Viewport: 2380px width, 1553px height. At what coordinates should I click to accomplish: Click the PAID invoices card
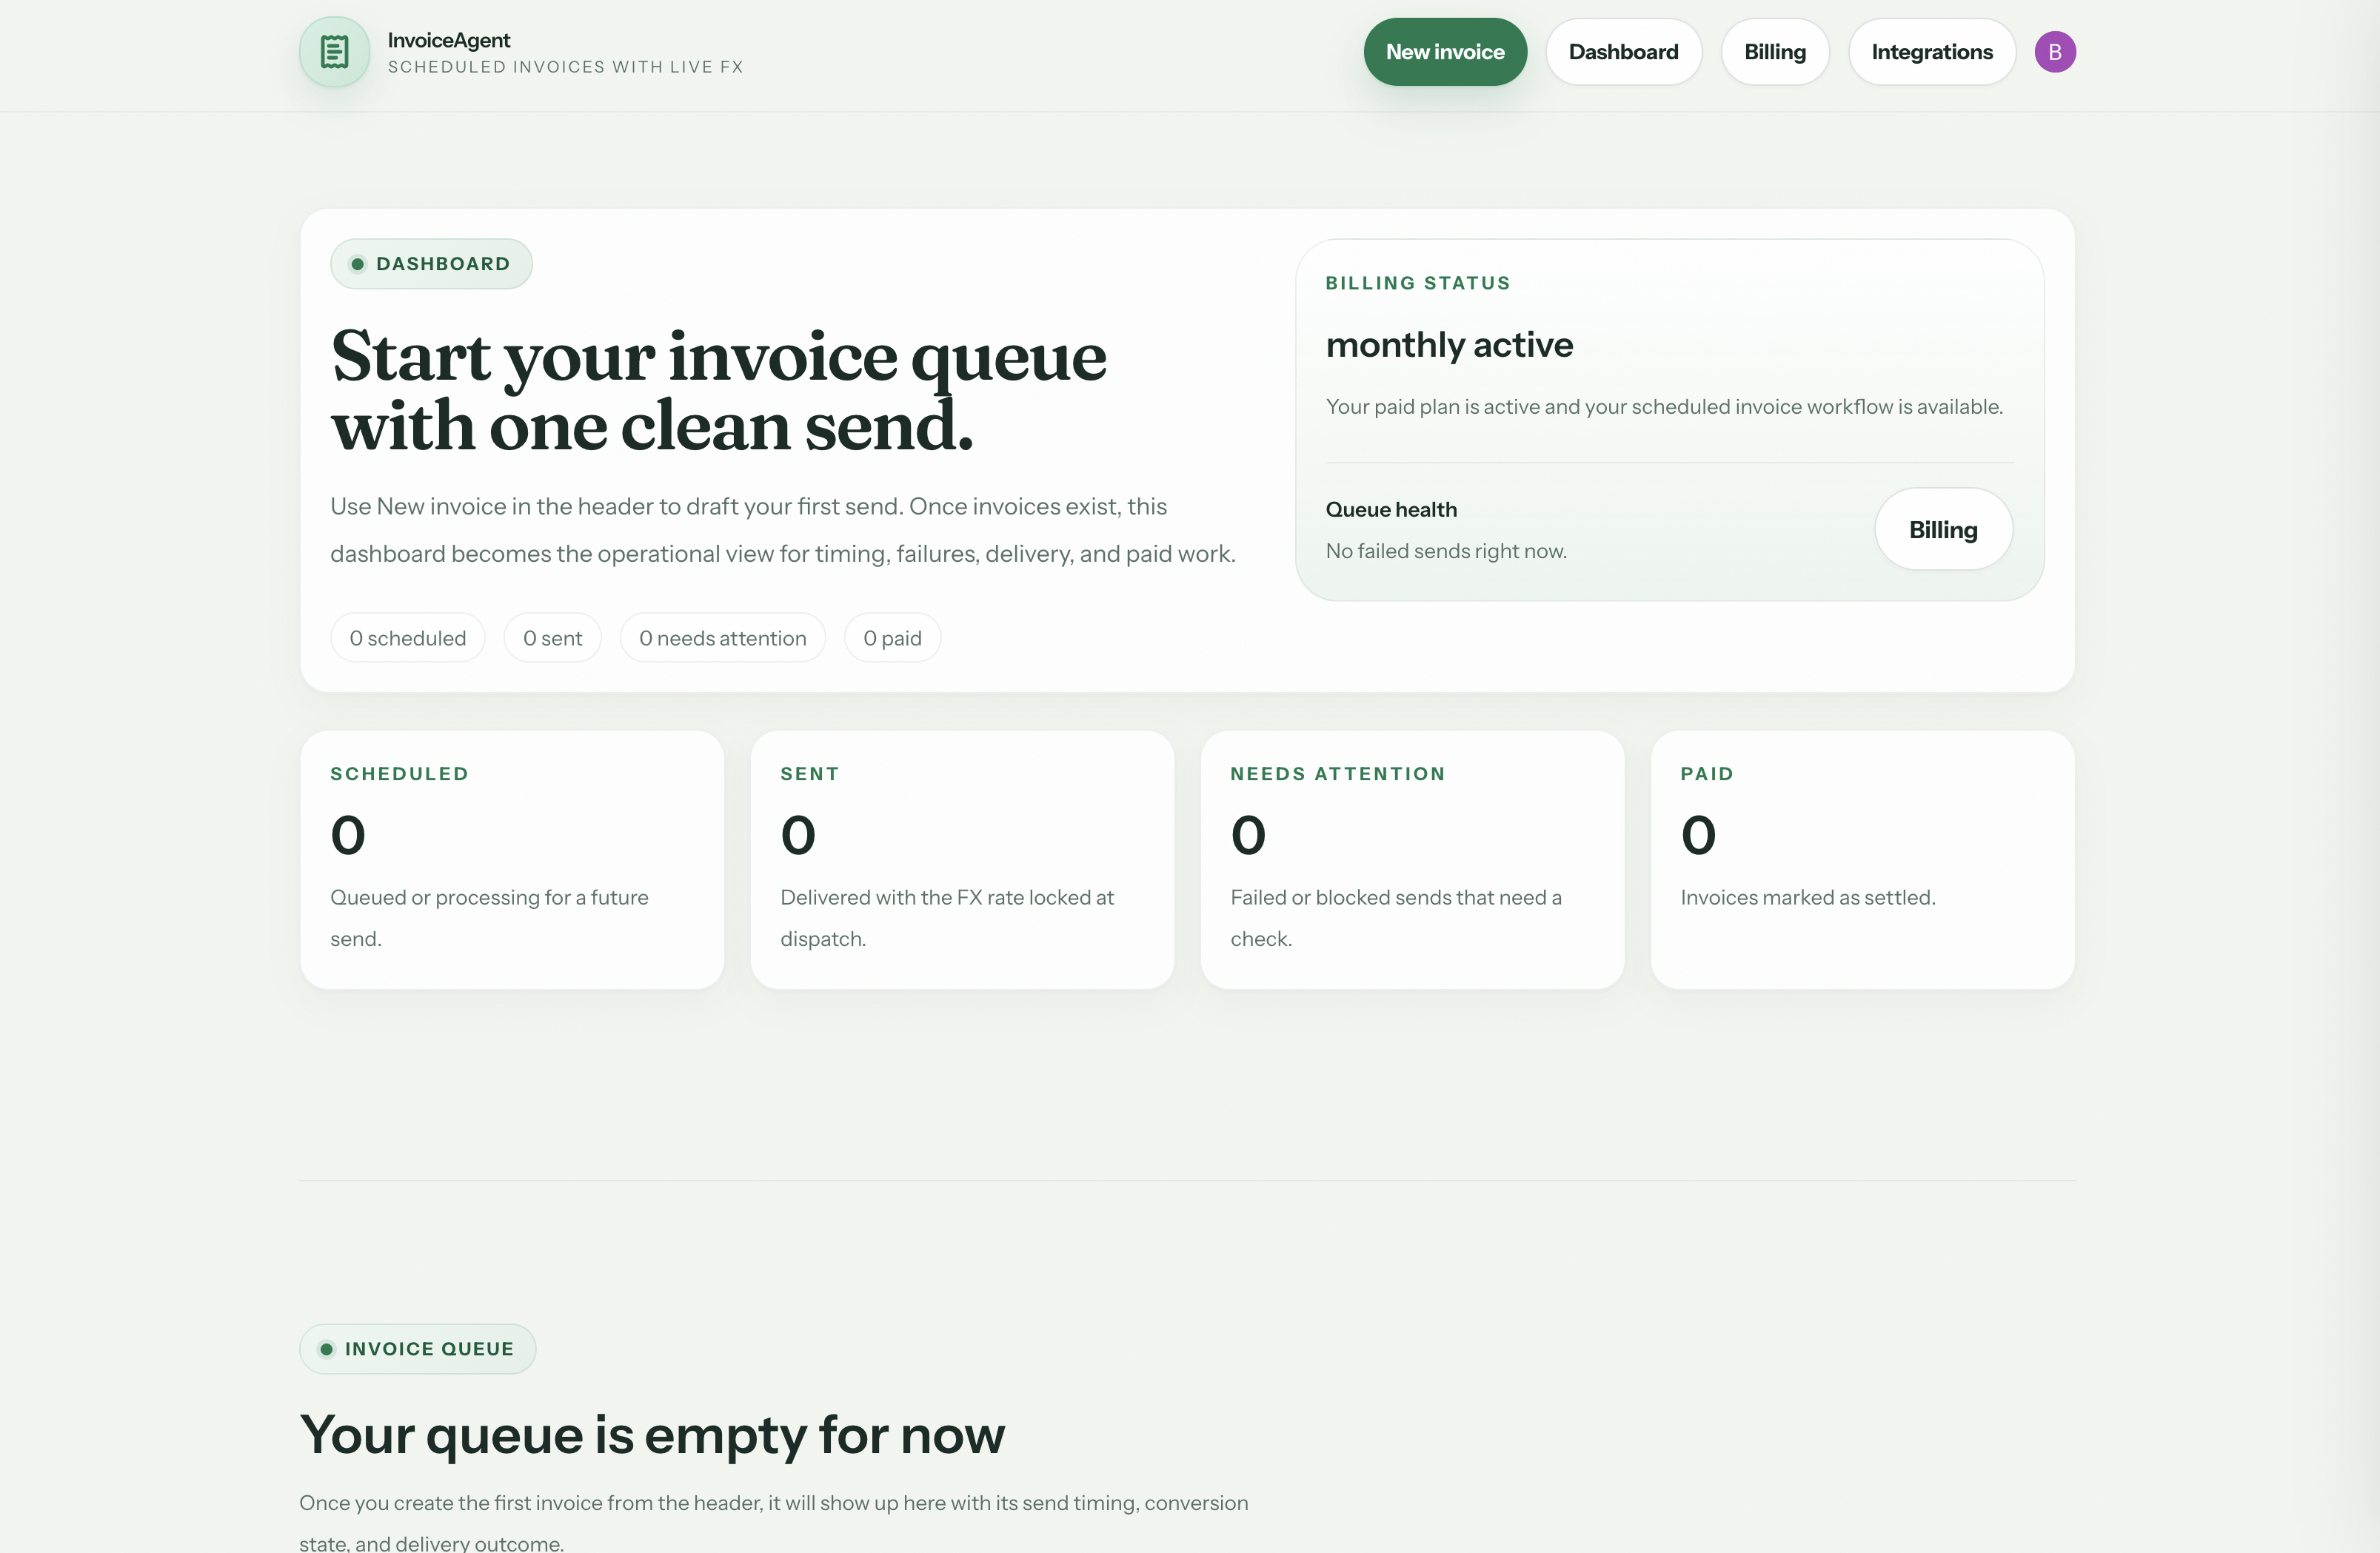[x=1862, y=859]
